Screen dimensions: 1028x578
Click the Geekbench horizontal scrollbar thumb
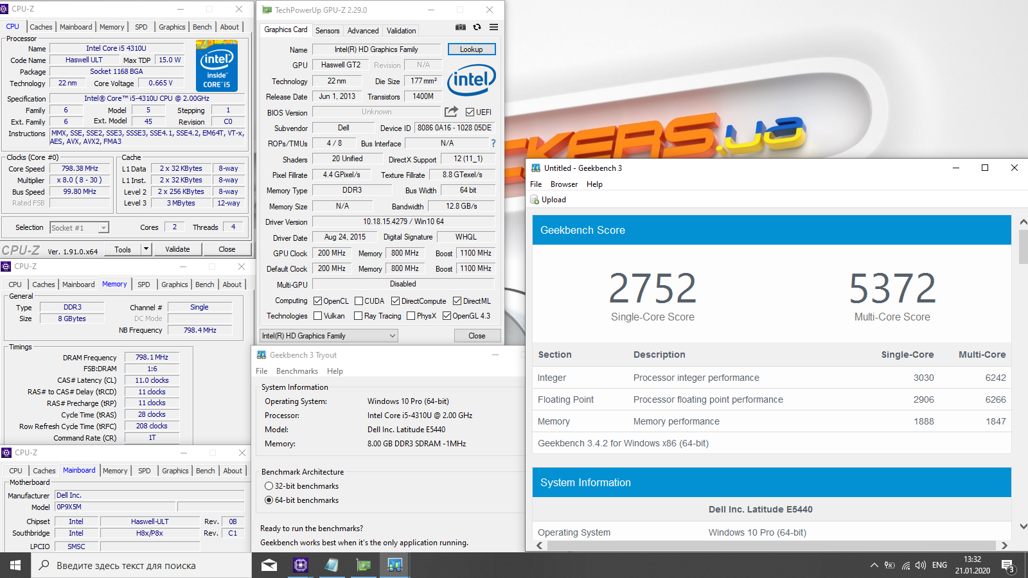click(x=772, y=545)
